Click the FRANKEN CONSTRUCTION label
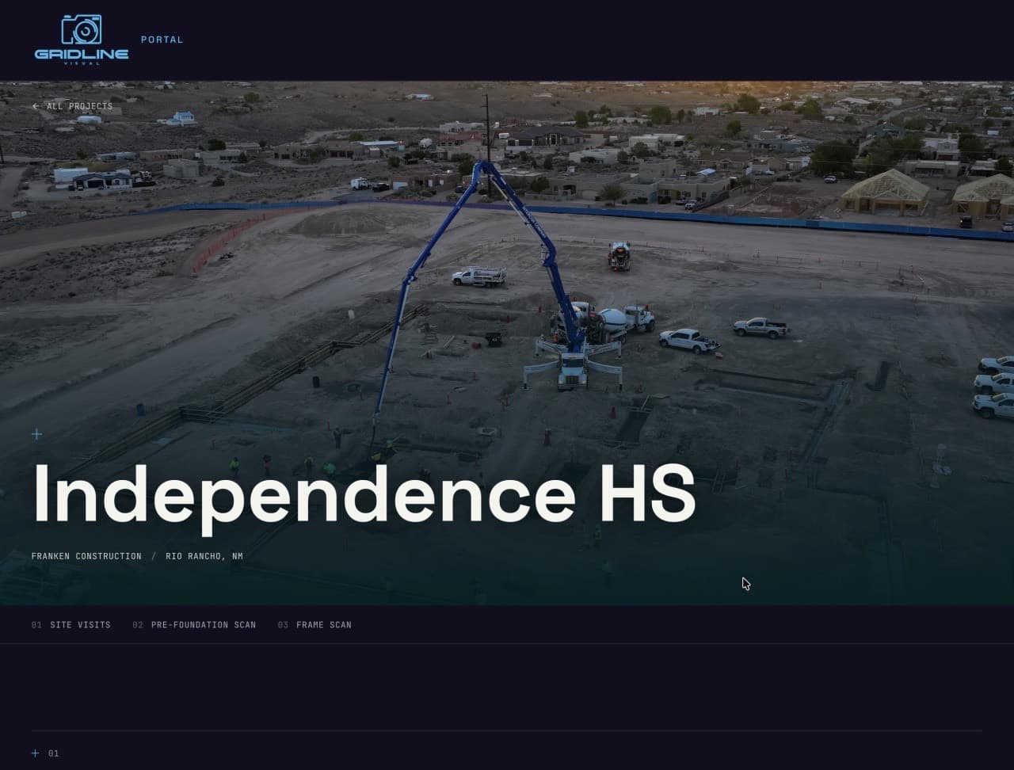The width and height of the screenshot is (1014, 770). pyautogui.click(x=86, y=556)
